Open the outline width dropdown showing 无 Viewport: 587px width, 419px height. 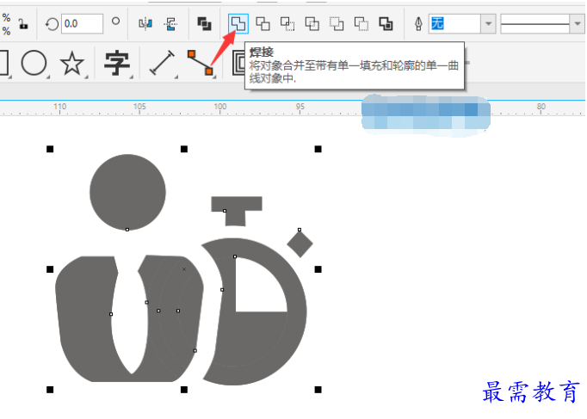point(488,23)
